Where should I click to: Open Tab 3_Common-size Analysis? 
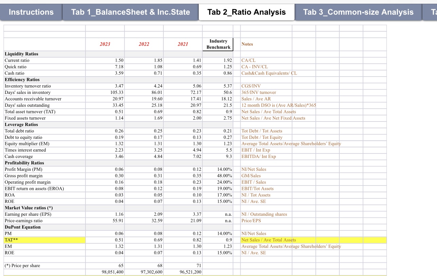[x=358, y=12]
